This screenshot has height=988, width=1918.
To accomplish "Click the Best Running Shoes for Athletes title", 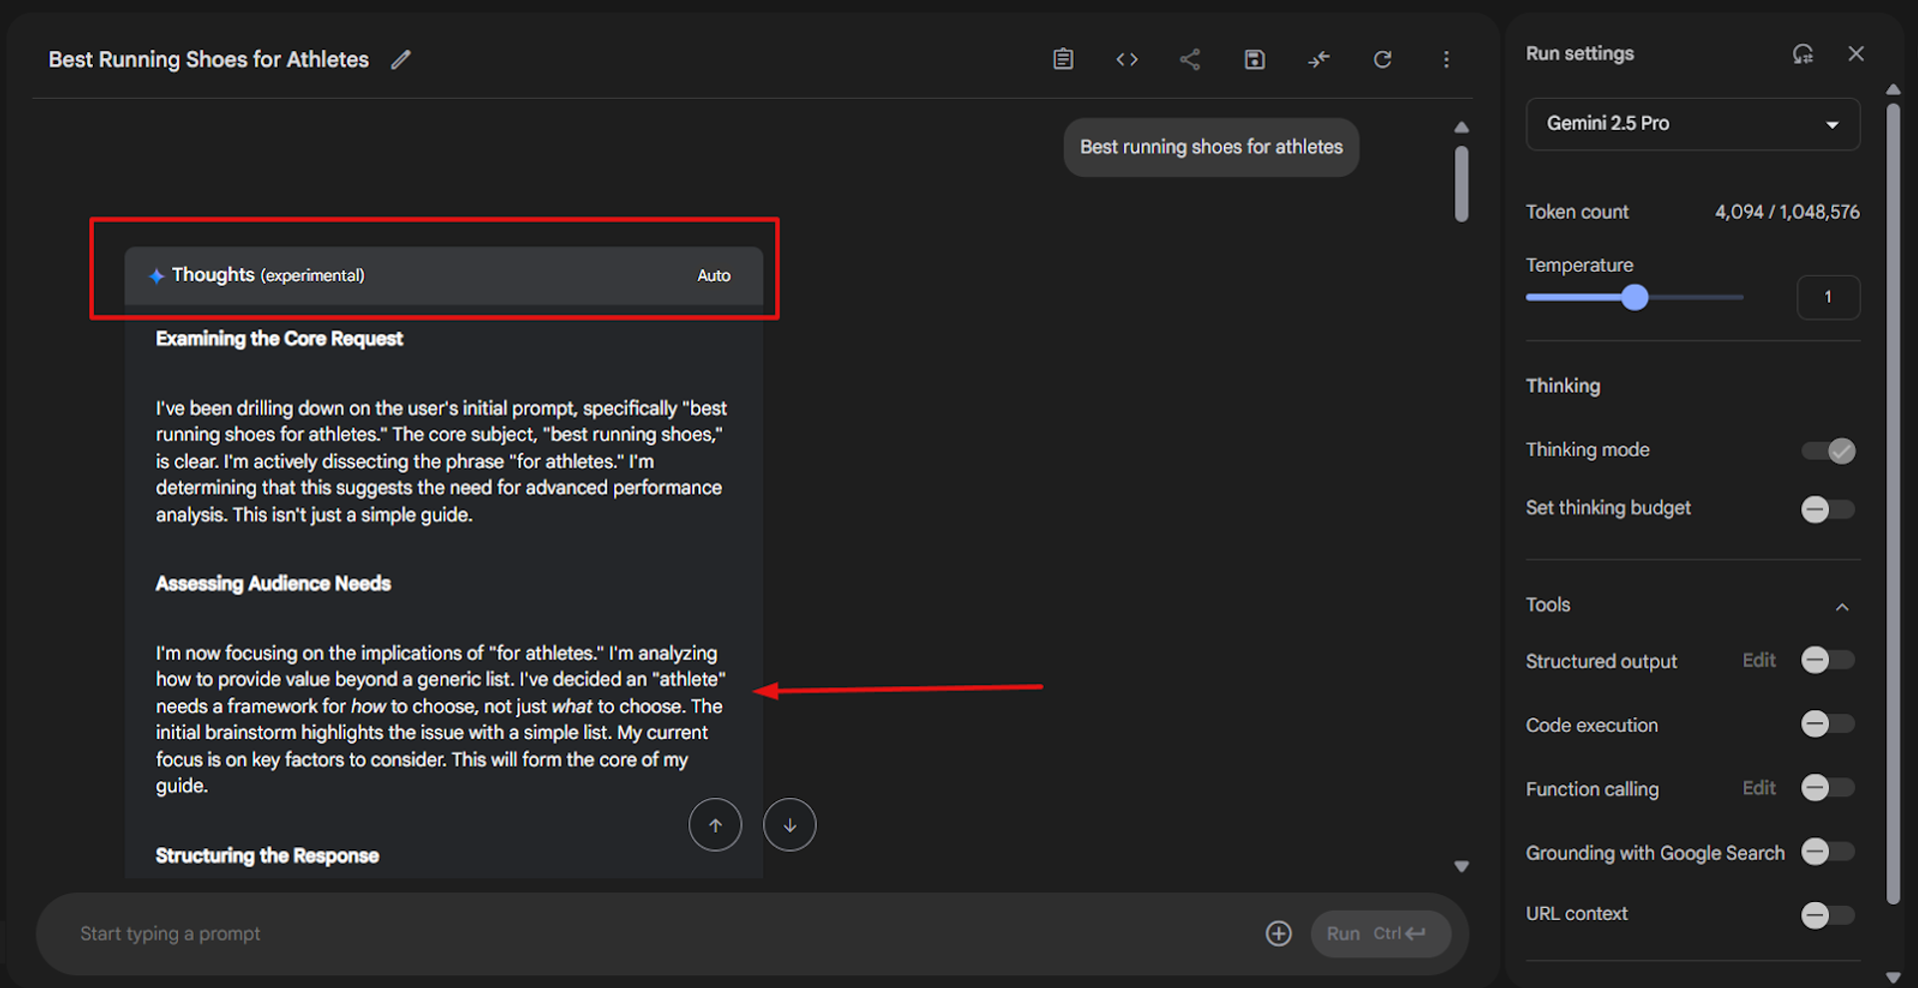I will [x=209, y=60].
